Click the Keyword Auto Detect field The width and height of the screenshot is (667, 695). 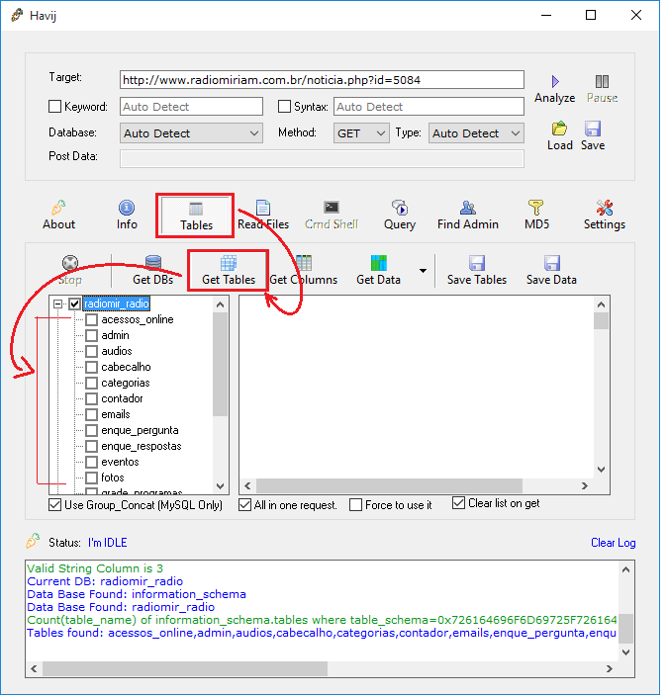pos(191,107)
